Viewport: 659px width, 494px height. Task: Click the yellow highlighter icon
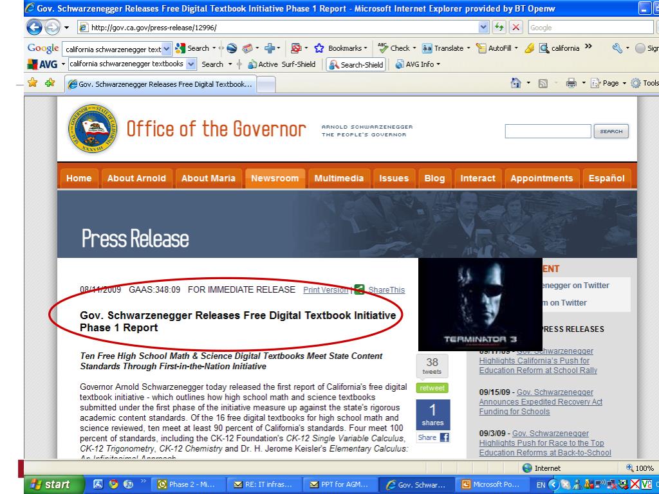coord(530,48)
